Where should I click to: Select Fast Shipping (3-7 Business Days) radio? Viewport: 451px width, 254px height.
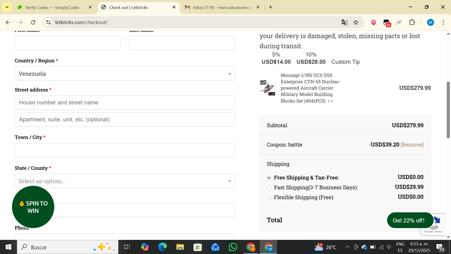[269, 188]
